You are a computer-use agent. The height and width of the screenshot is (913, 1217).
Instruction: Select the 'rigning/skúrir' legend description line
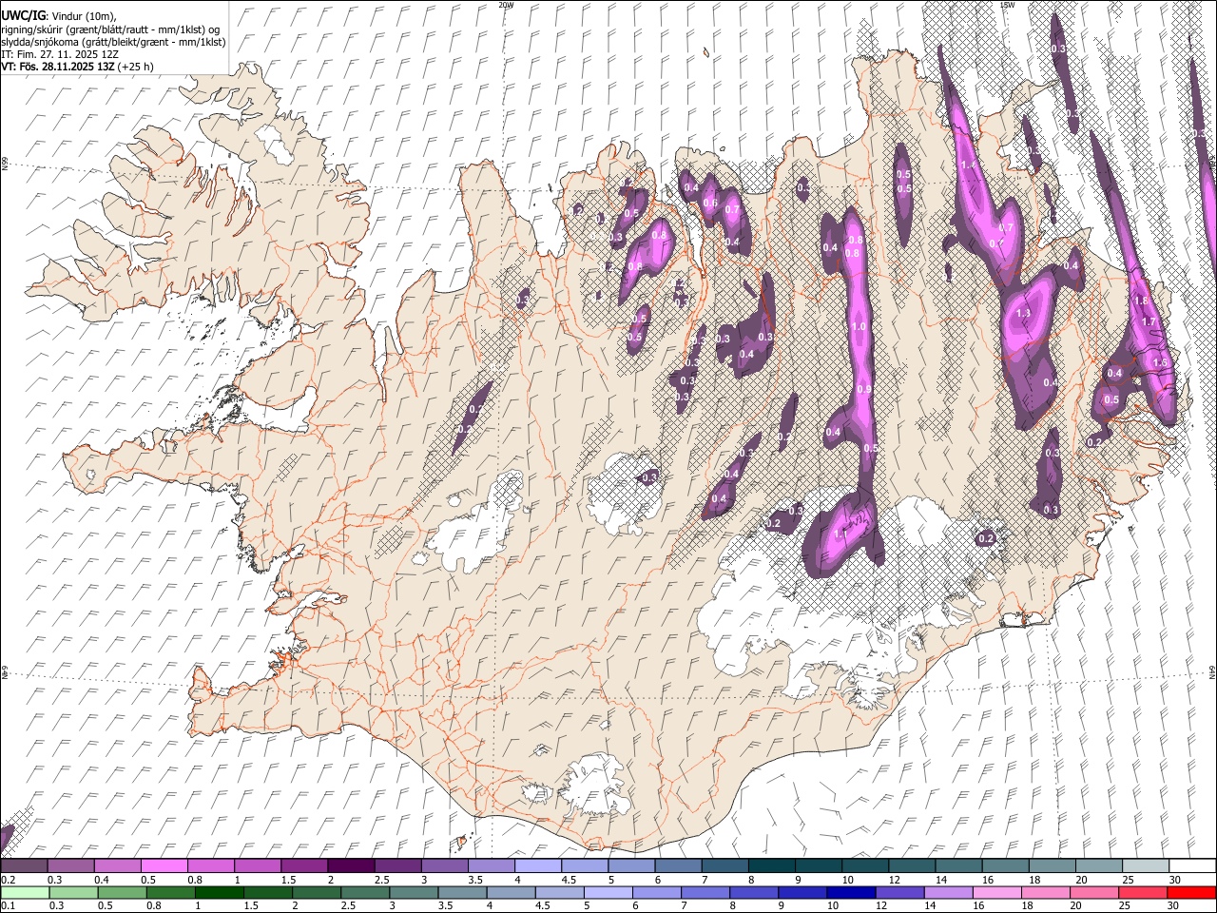tap(112, 29)
